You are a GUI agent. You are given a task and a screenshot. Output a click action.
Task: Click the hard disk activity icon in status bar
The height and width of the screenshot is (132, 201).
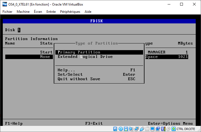click(115, 129)
